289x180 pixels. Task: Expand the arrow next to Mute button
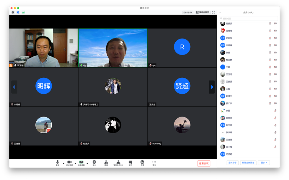tap(63, 163)
